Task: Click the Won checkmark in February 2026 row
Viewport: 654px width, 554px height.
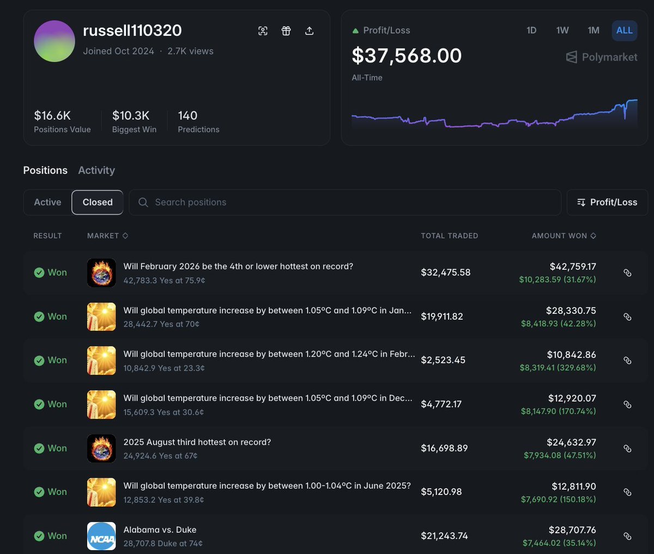Action: [39, 273]
